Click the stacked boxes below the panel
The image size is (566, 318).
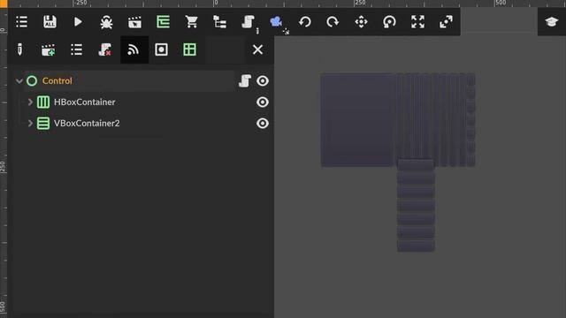pos(416,206)
